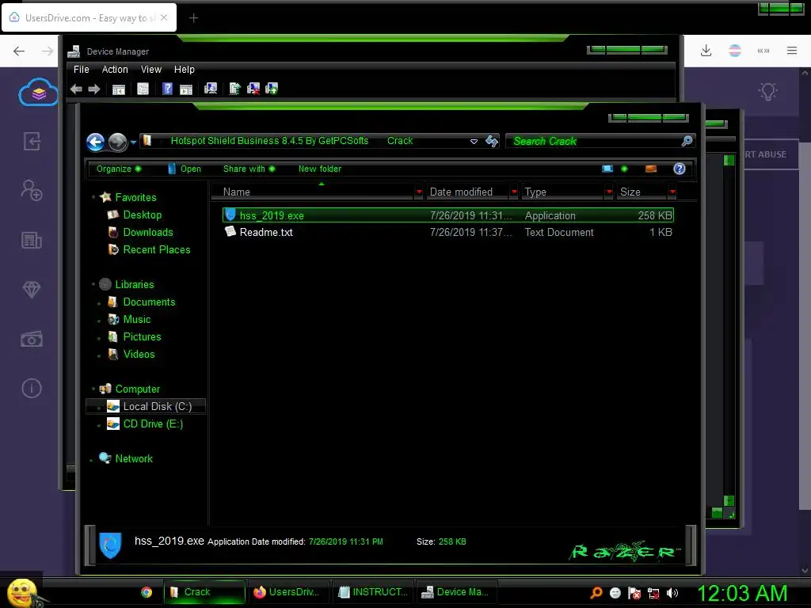Open Device Manager Help menu
Image resolution: width=811 pixels, height=608 pixels.
[184, 70]
